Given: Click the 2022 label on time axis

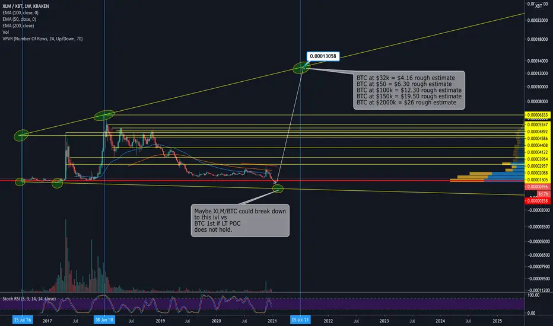Looking at the screenshot, I should pyautogui.click(x=328, y=321).
